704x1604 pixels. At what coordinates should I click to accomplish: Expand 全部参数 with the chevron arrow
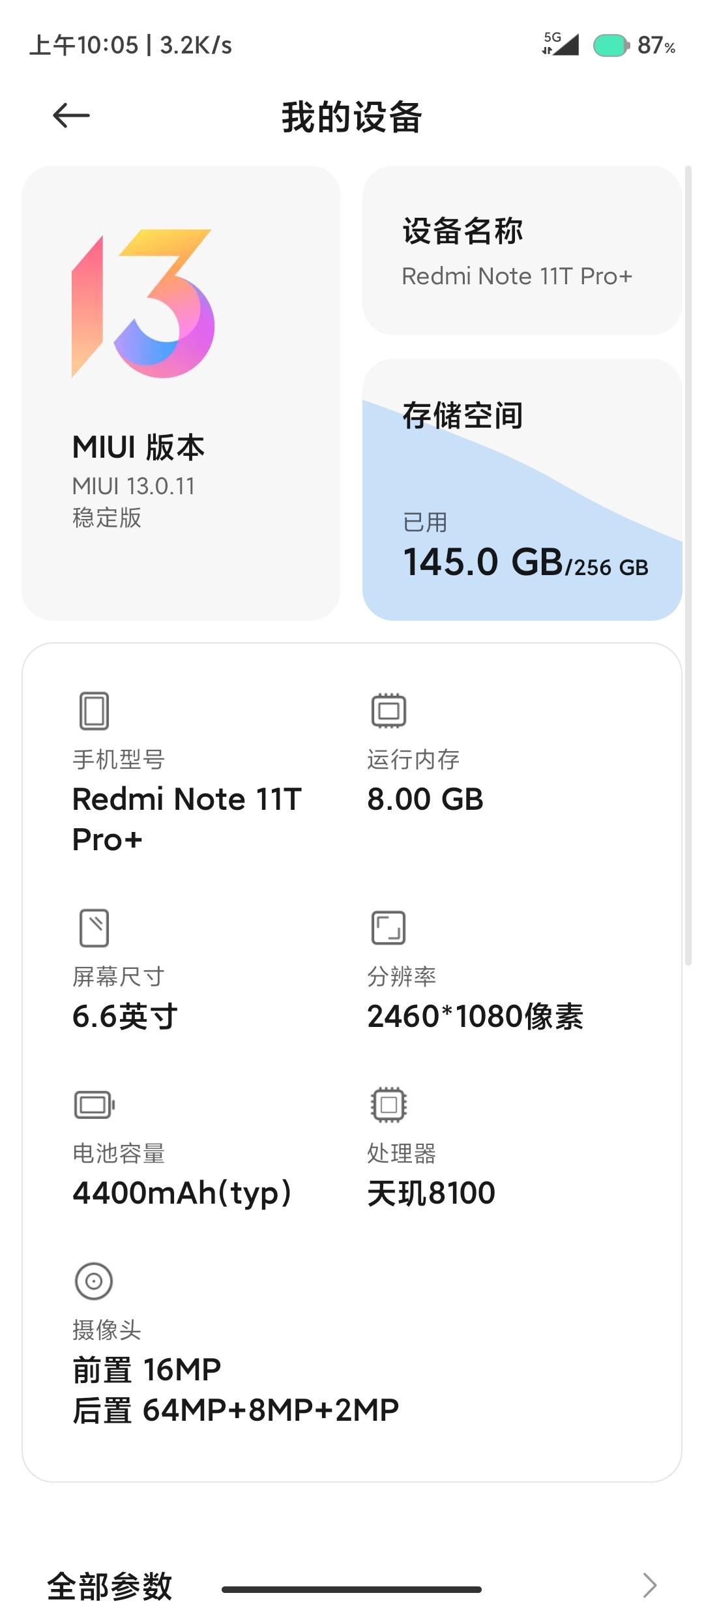point(649,1584)
